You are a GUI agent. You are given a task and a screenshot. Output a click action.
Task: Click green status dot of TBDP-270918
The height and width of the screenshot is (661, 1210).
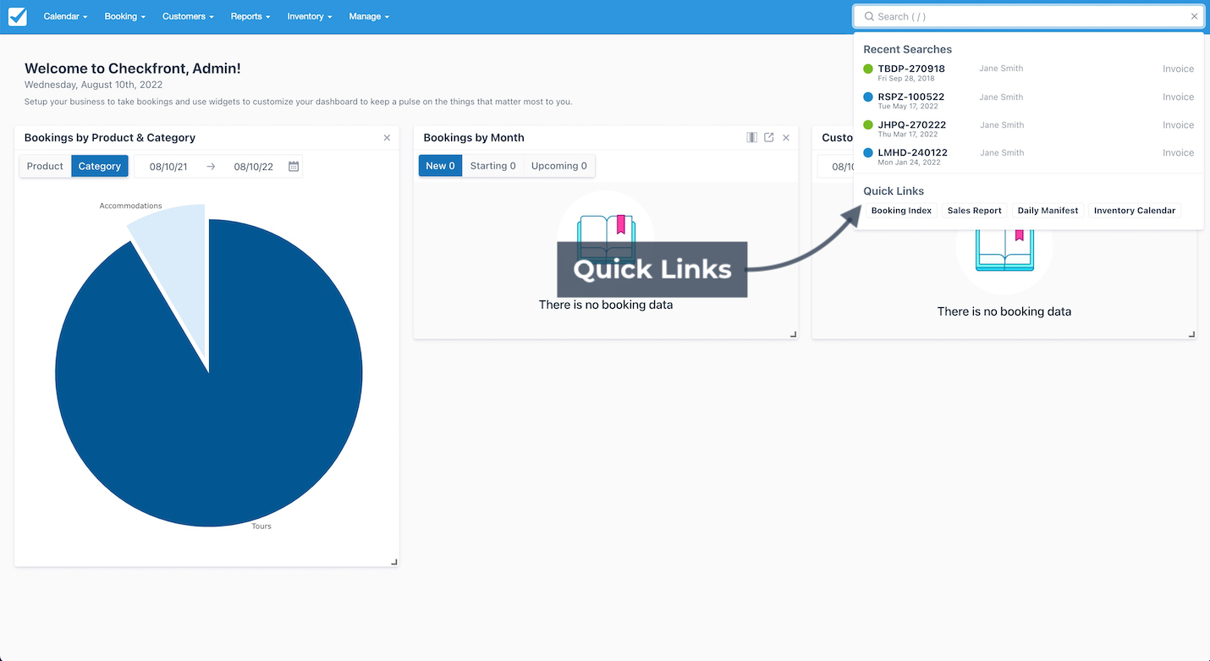868,69
